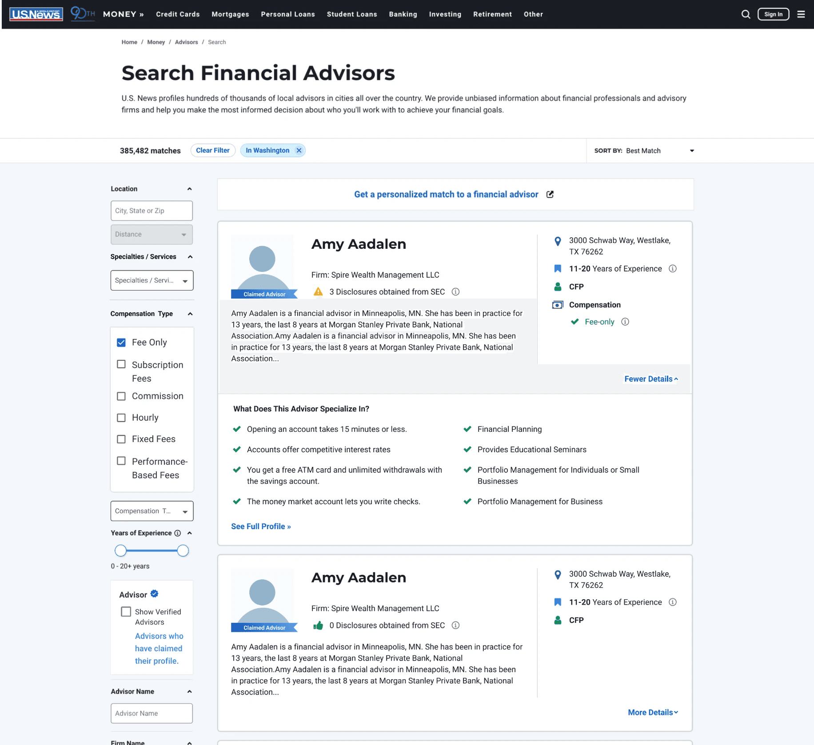Click CFP person icon in first card
Screen dimensions: 814x745
[558, 287]
